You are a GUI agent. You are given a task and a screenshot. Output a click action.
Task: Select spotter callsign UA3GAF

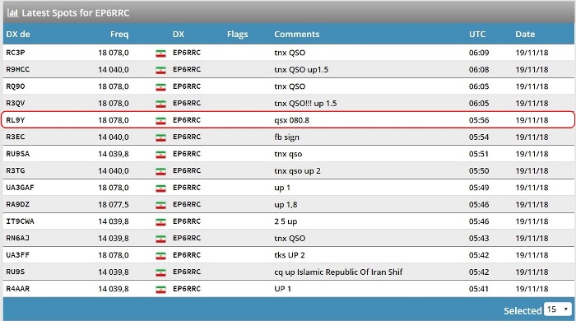[x=20, y=188]
